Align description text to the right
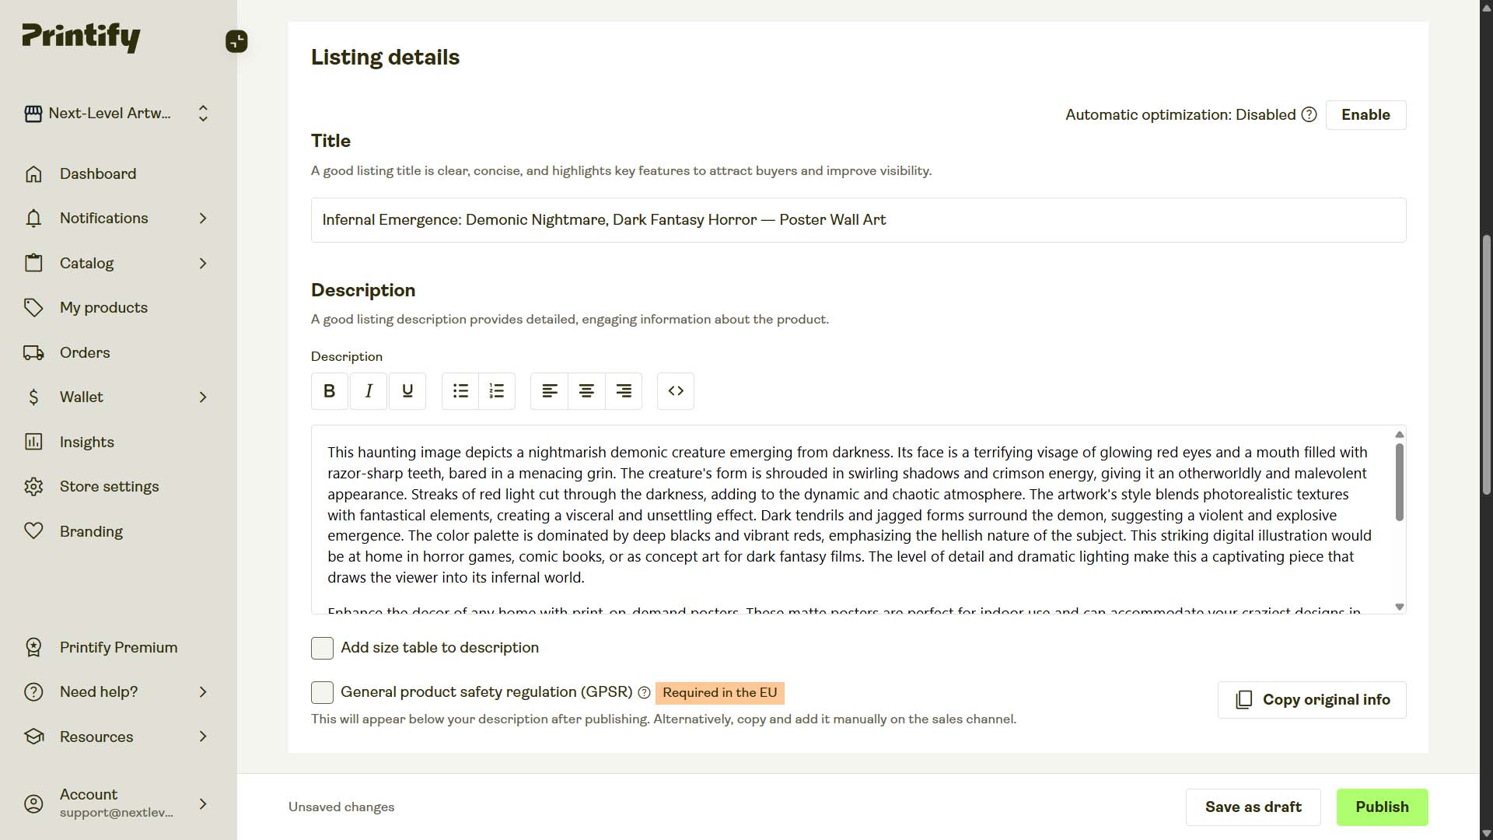This screenshot has width=1493, height=840. (624, 390)
